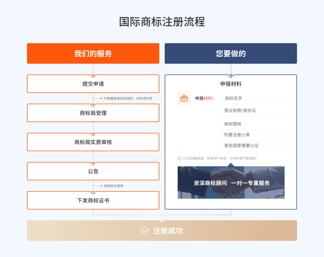This screenshot has height=257, width=324.
Task: Click the 商标名字 list item
Action: [234, 98]
